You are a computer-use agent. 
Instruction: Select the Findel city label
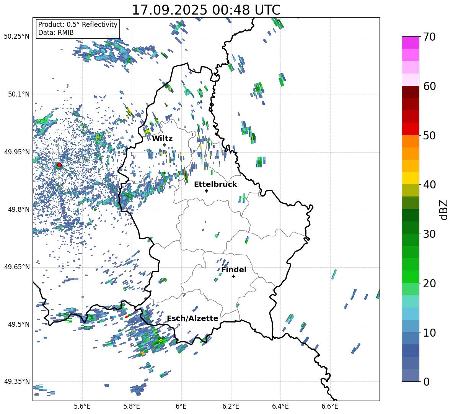(234, 270)
